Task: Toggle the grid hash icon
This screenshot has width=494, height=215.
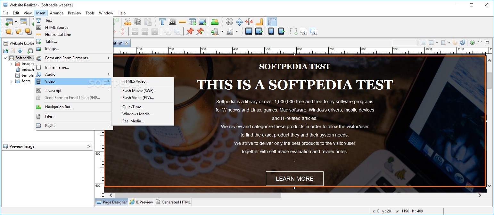Action: coord(229,22)
